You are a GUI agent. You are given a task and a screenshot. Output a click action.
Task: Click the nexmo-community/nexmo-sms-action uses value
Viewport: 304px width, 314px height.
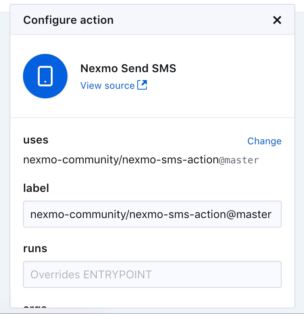[121, 160]
